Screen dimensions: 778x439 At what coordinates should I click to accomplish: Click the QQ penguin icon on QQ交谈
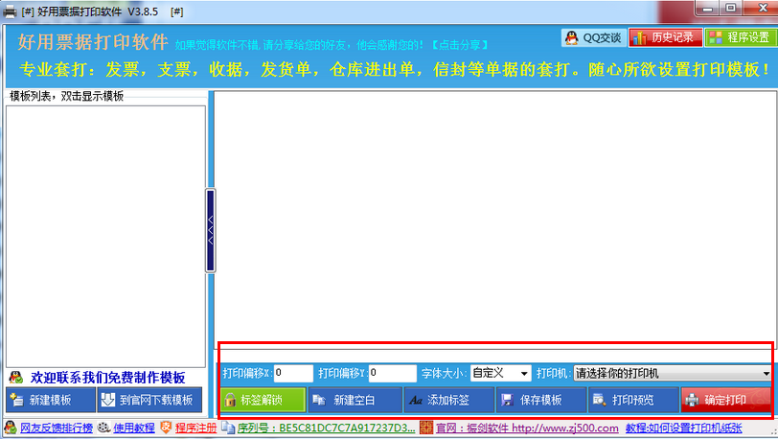[x=572, y=37]
